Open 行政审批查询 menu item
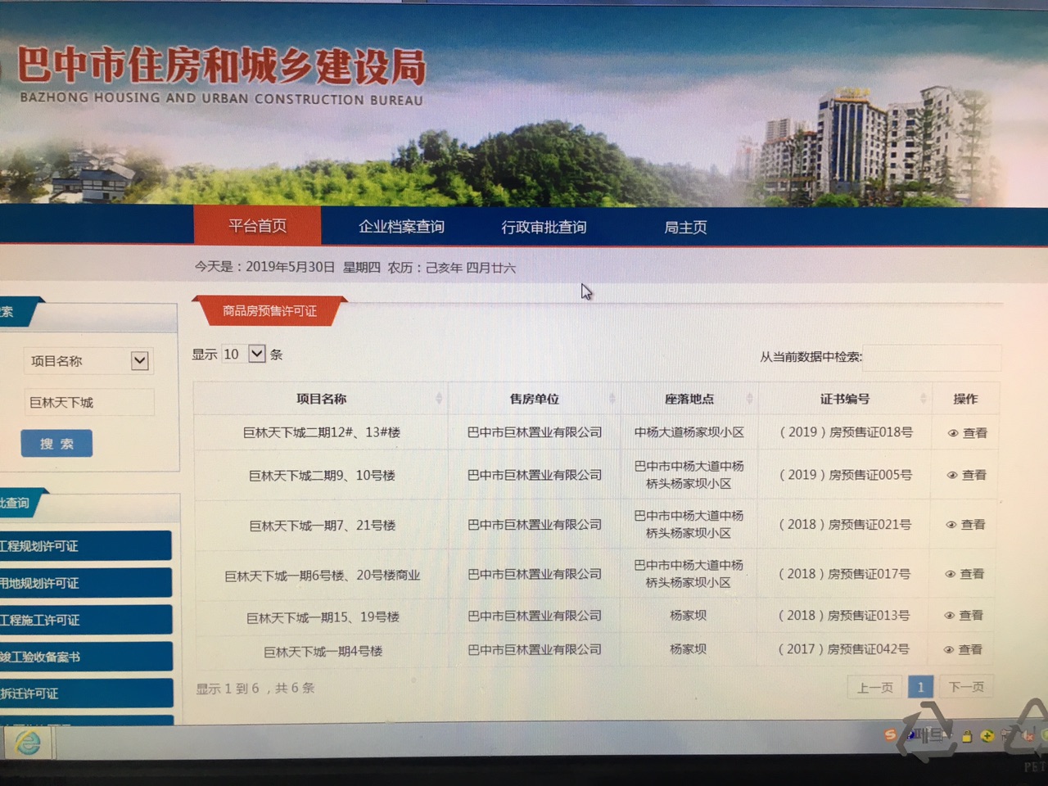The image size is (1048, 786). [x=544, y=227]
